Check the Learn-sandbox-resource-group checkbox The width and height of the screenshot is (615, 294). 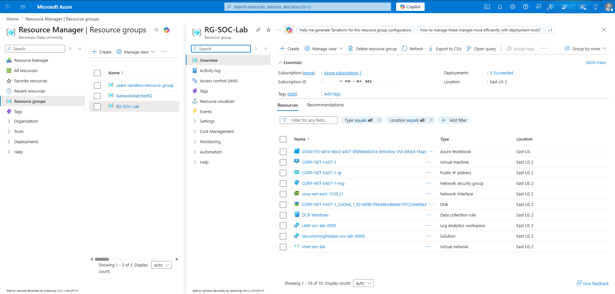click(97, 85)
